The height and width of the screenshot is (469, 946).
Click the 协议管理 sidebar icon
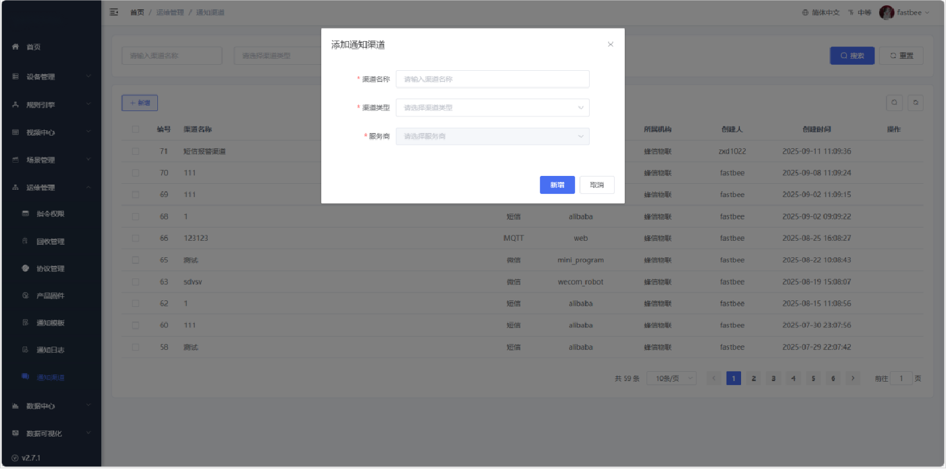pos(26,269)
